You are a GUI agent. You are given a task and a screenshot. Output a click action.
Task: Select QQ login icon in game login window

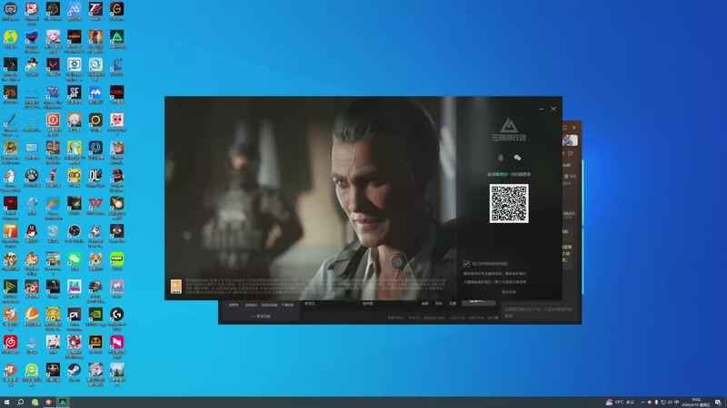tap(501, 158)
